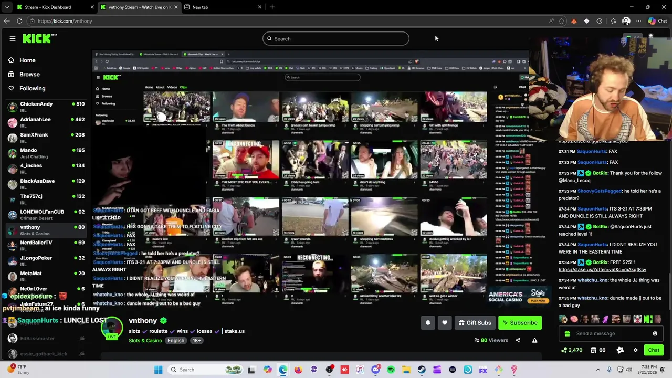Open 4_inches channel in sidebar

[x=46, y=169]
